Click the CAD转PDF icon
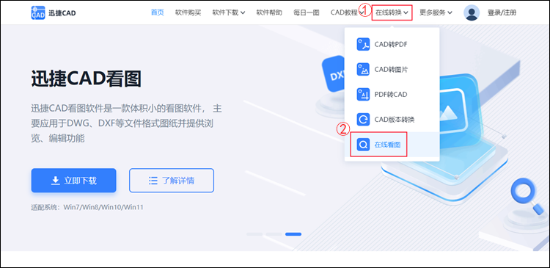Viewport: 550px width, 268px height. pyautogui.click(x=363, y=45)
